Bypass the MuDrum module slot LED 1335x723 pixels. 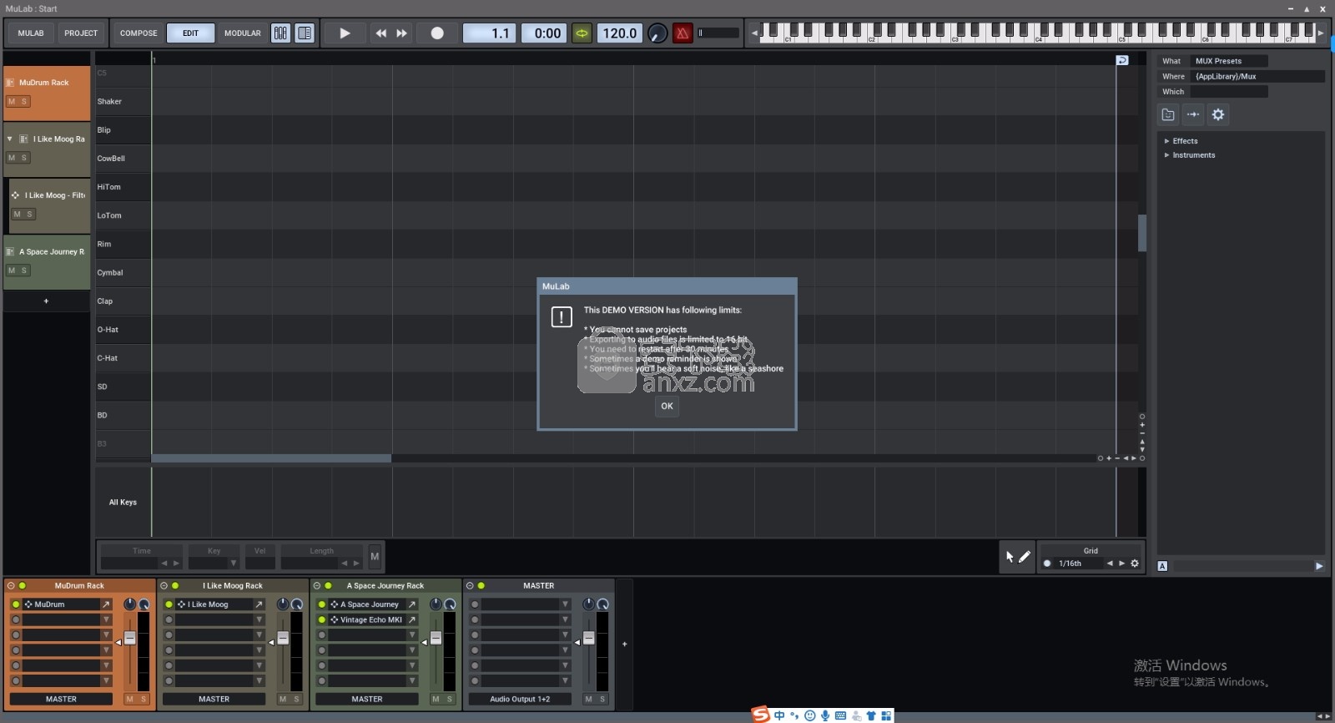pos(16,604)
